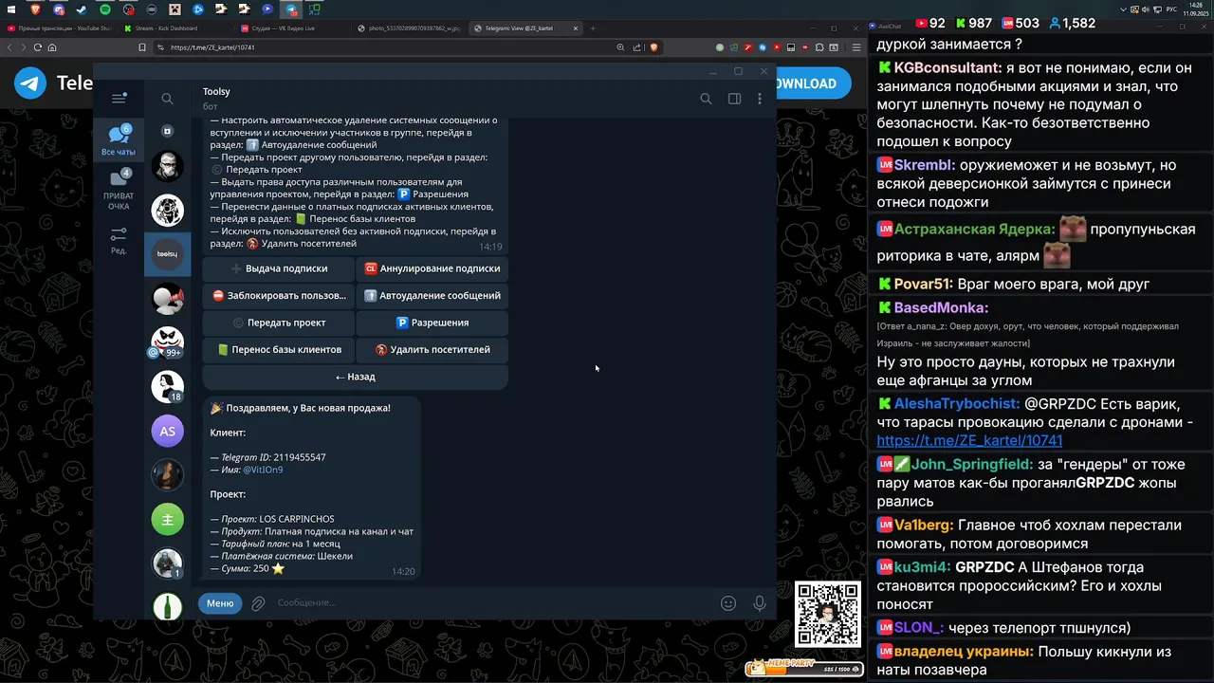Click the attach file paperclip icon

click(x=258, y=603)
